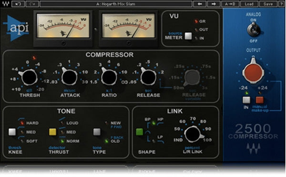Click the ATTACK knob
This screenshot has height=177, width=286.
click(x=69, y=77)
